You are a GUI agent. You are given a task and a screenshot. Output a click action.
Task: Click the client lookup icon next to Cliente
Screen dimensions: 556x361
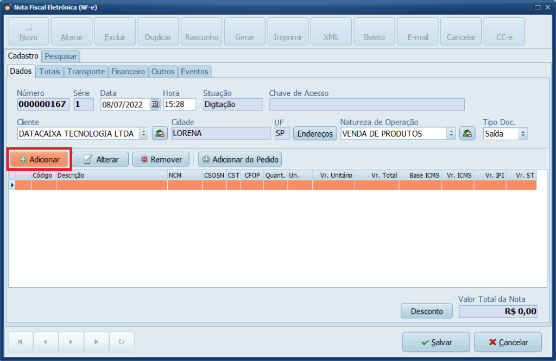tap(160, 133)
